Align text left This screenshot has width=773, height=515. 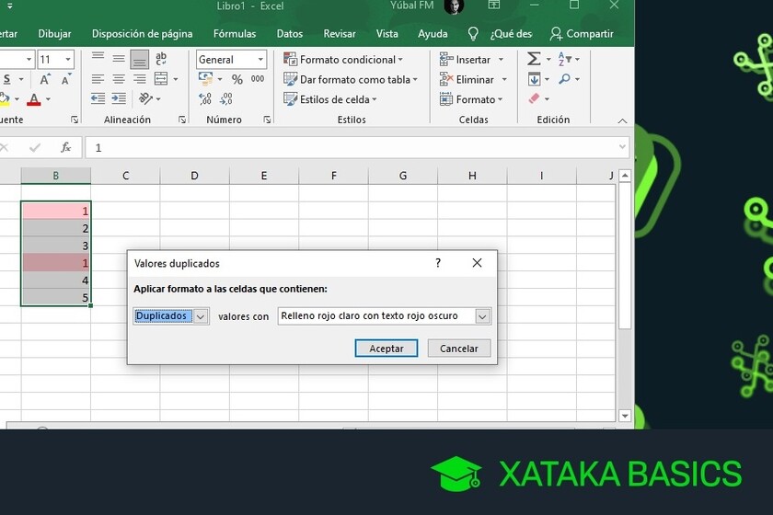98,79
